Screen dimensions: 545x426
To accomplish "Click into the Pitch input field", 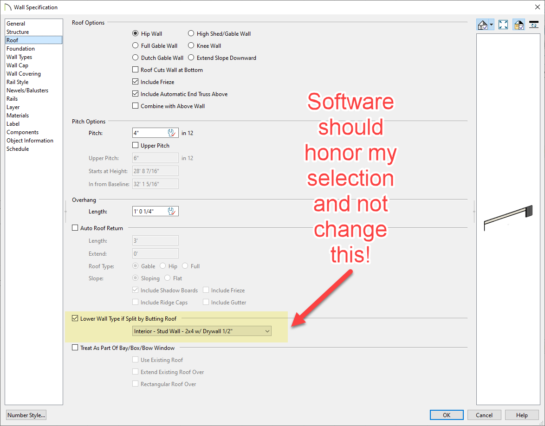I will pos(149,133).
